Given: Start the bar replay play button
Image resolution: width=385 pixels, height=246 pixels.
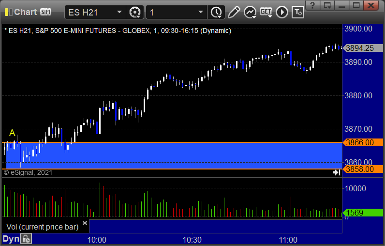Looking at the screenshot, I should click(x=282, y=12).
